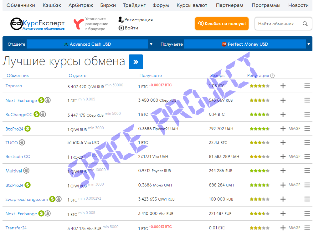Open the Bestcoin CC exchanger link
The height and width of the screenshot is (235, 319).
pyautogui.click(x=18, y=156)
